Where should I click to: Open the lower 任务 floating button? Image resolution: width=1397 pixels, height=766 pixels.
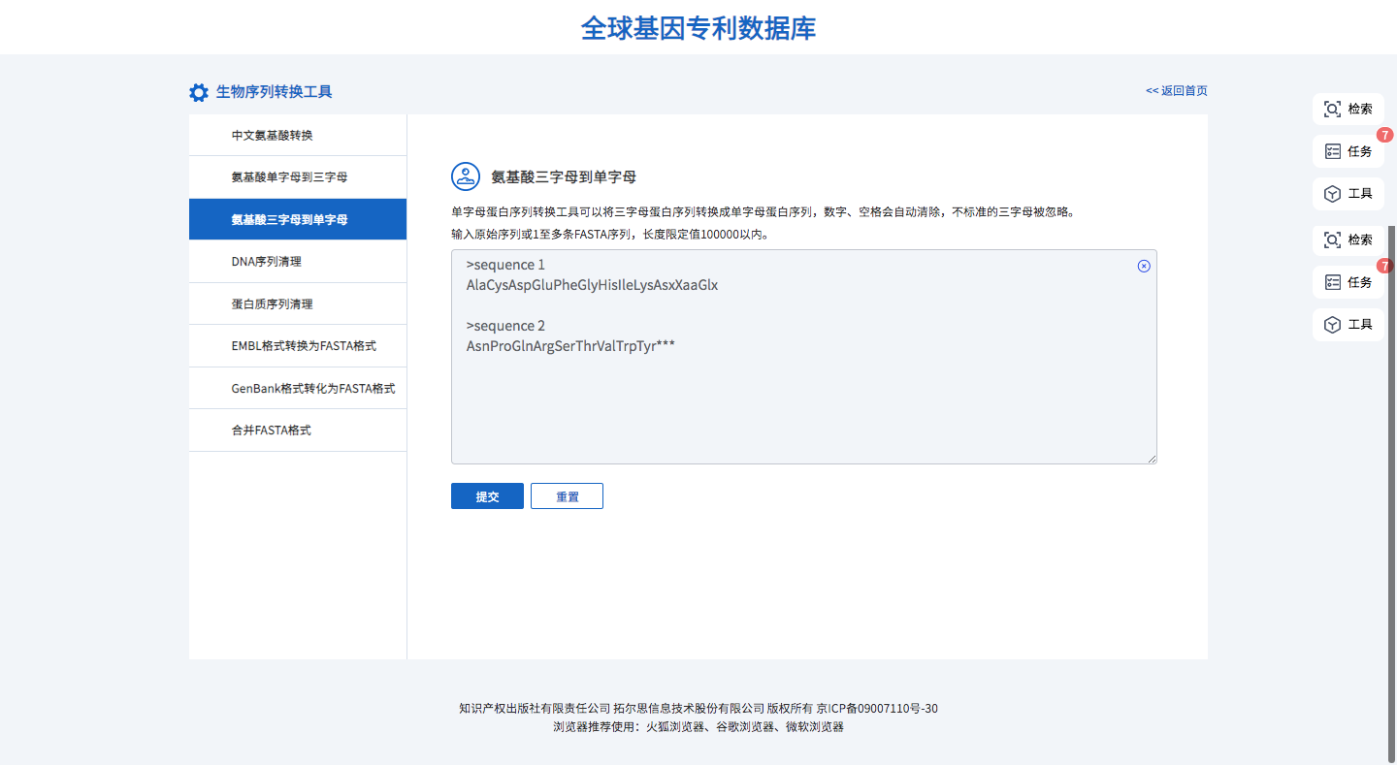pos(1348,282)
